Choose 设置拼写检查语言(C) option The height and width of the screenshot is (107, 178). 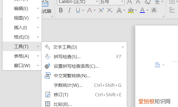click(x=84, y=66)
